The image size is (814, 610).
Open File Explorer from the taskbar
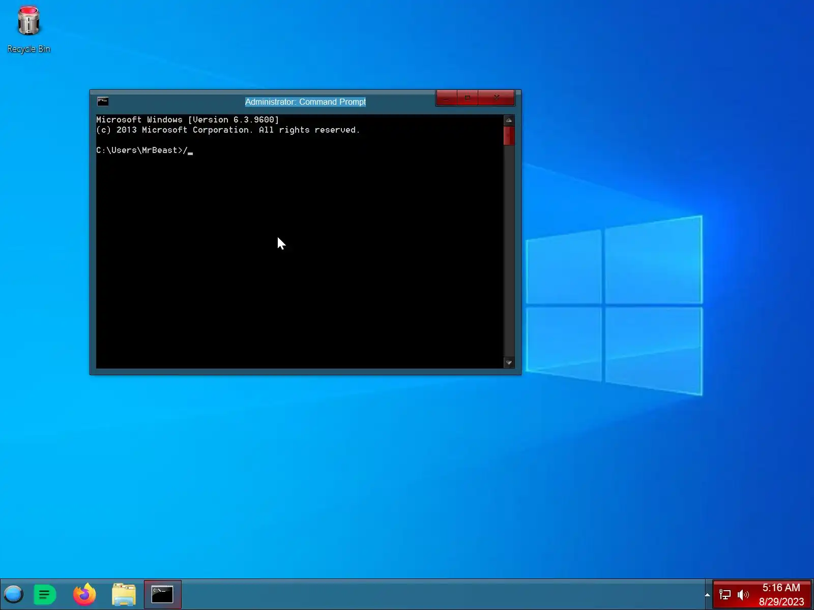point(124,594)
